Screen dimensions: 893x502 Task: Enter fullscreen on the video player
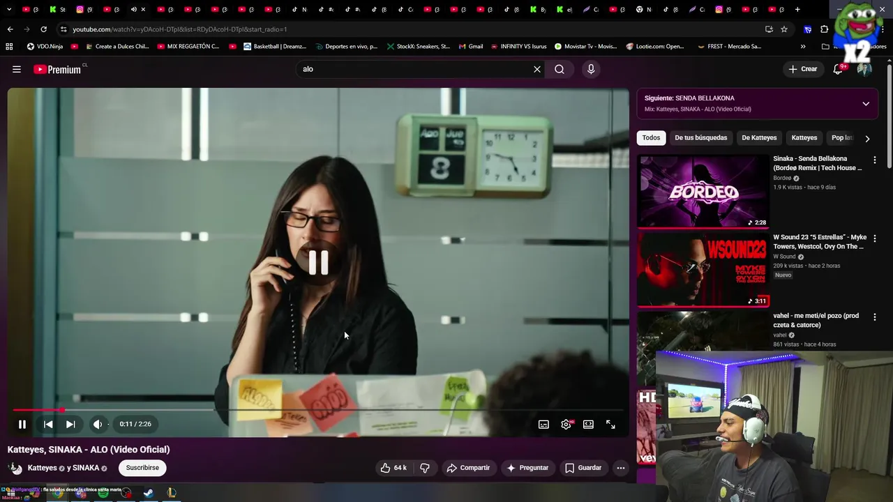(x=610, y=424)
